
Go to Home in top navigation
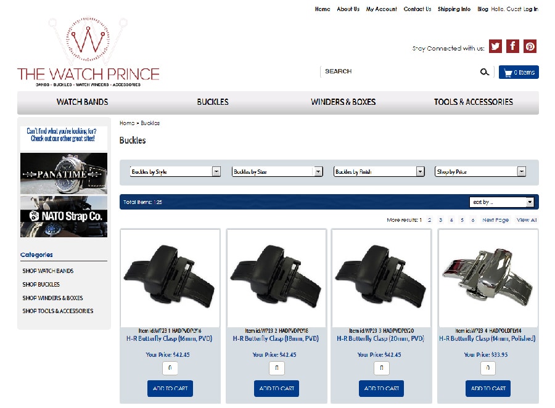pos(323,9)
